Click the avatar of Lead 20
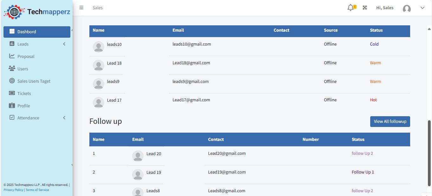The width and height of the screenshot is (432, 196). [138, 156]
